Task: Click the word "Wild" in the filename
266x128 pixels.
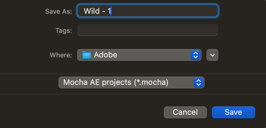Action: click(91, 11)
